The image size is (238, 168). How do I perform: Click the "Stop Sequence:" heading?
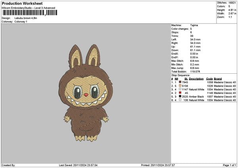[180, 75]
